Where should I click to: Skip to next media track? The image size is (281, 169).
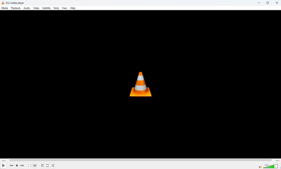click(22, 165)
